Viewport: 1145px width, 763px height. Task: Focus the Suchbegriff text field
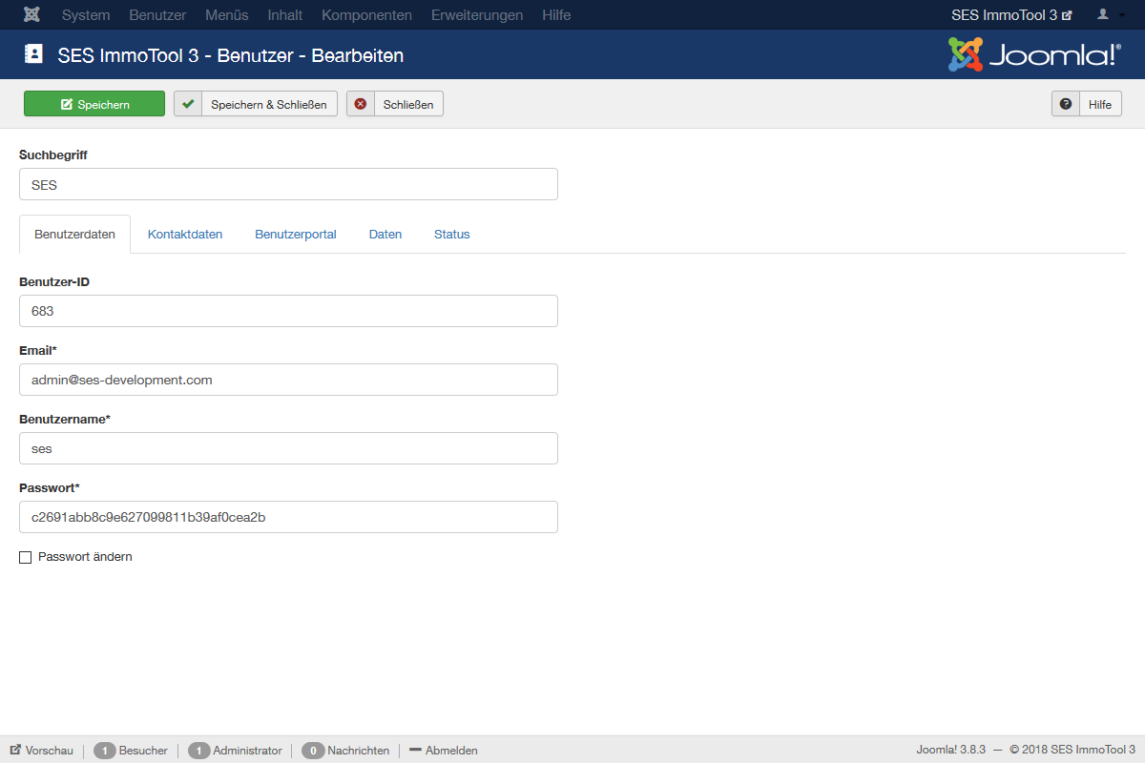[288, 185]
